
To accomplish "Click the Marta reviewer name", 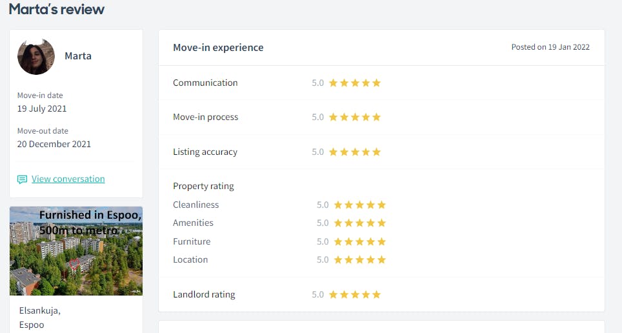I will [x=78, y=56].
